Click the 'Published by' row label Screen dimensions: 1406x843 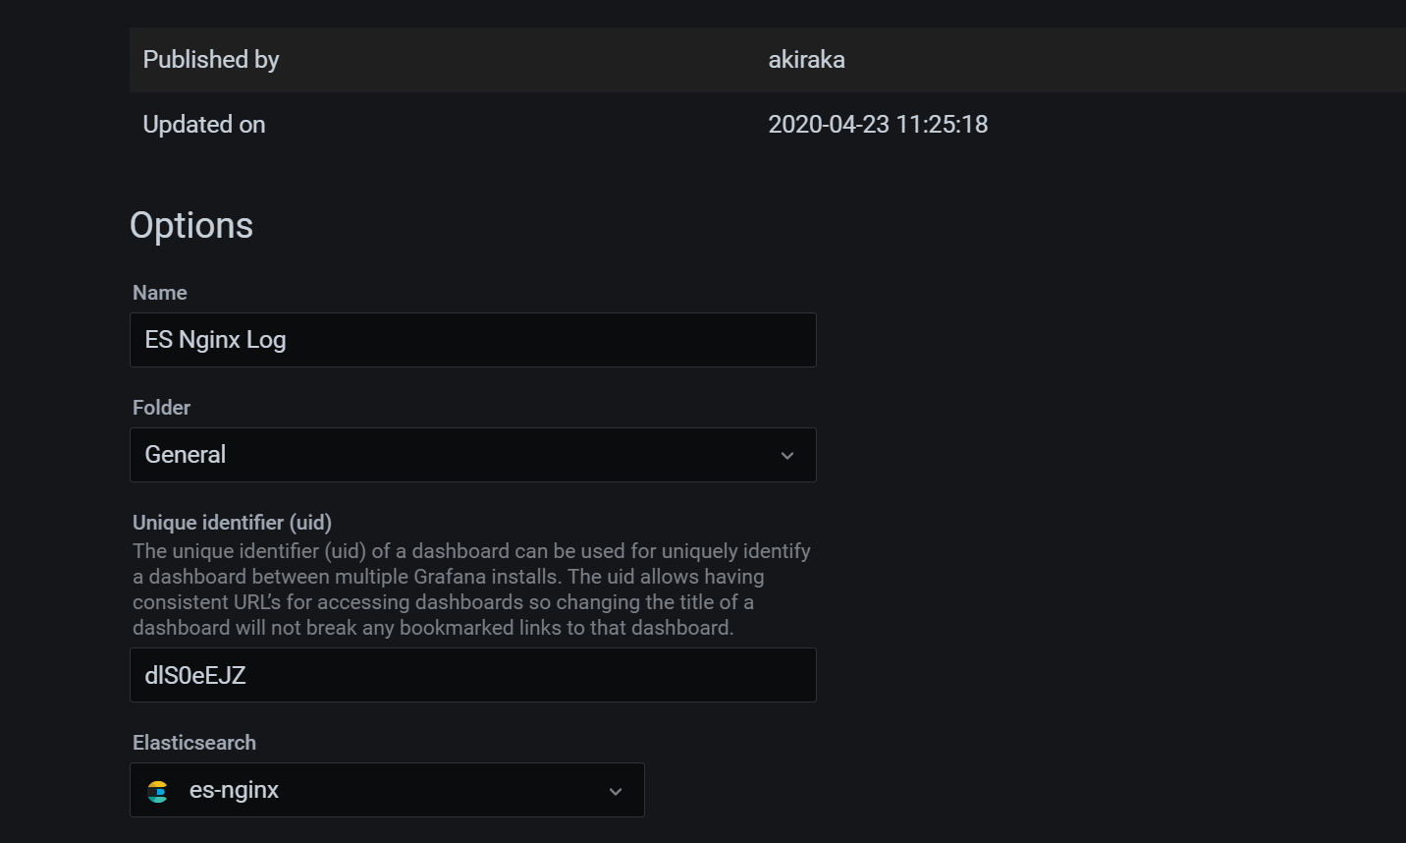tap(211, 60)
